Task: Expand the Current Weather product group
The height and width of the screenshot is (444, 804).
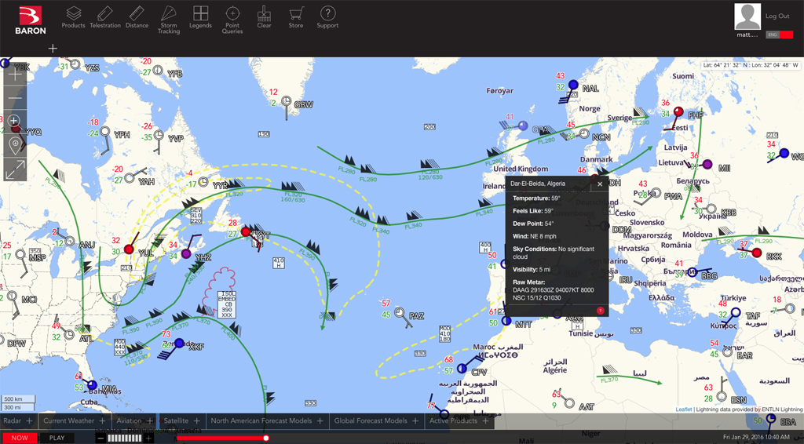Action: tap(103, 421)
